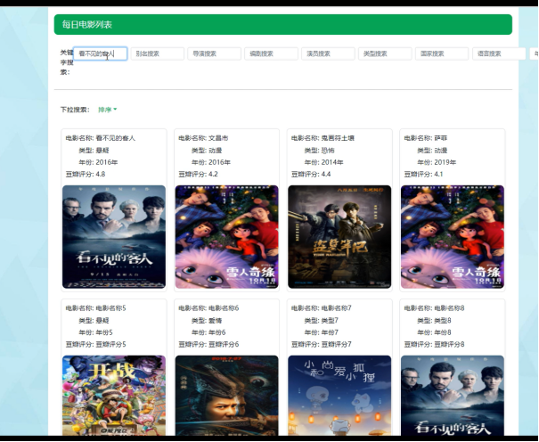Click the 年份: 2014年 text

(323, 162)
